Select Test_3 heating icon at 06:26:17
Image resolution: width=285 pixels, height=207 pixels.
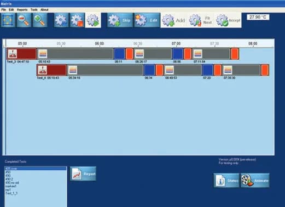[139, 54]
